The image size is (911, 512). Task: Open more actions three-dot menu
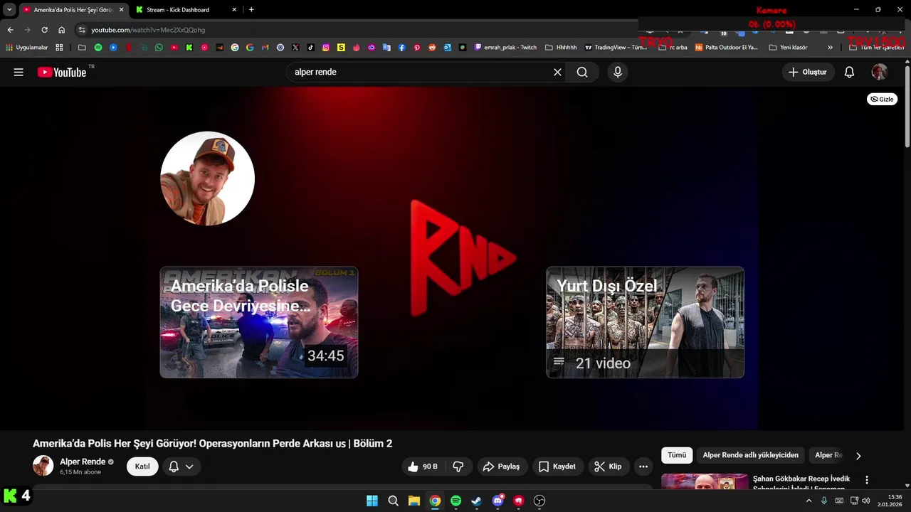pyautogui.click(x=643, y=466)
